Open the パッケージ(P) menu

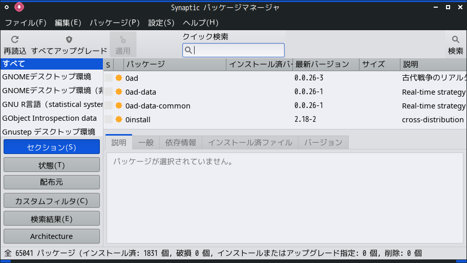pyautogui.click(x=115, y=23)
